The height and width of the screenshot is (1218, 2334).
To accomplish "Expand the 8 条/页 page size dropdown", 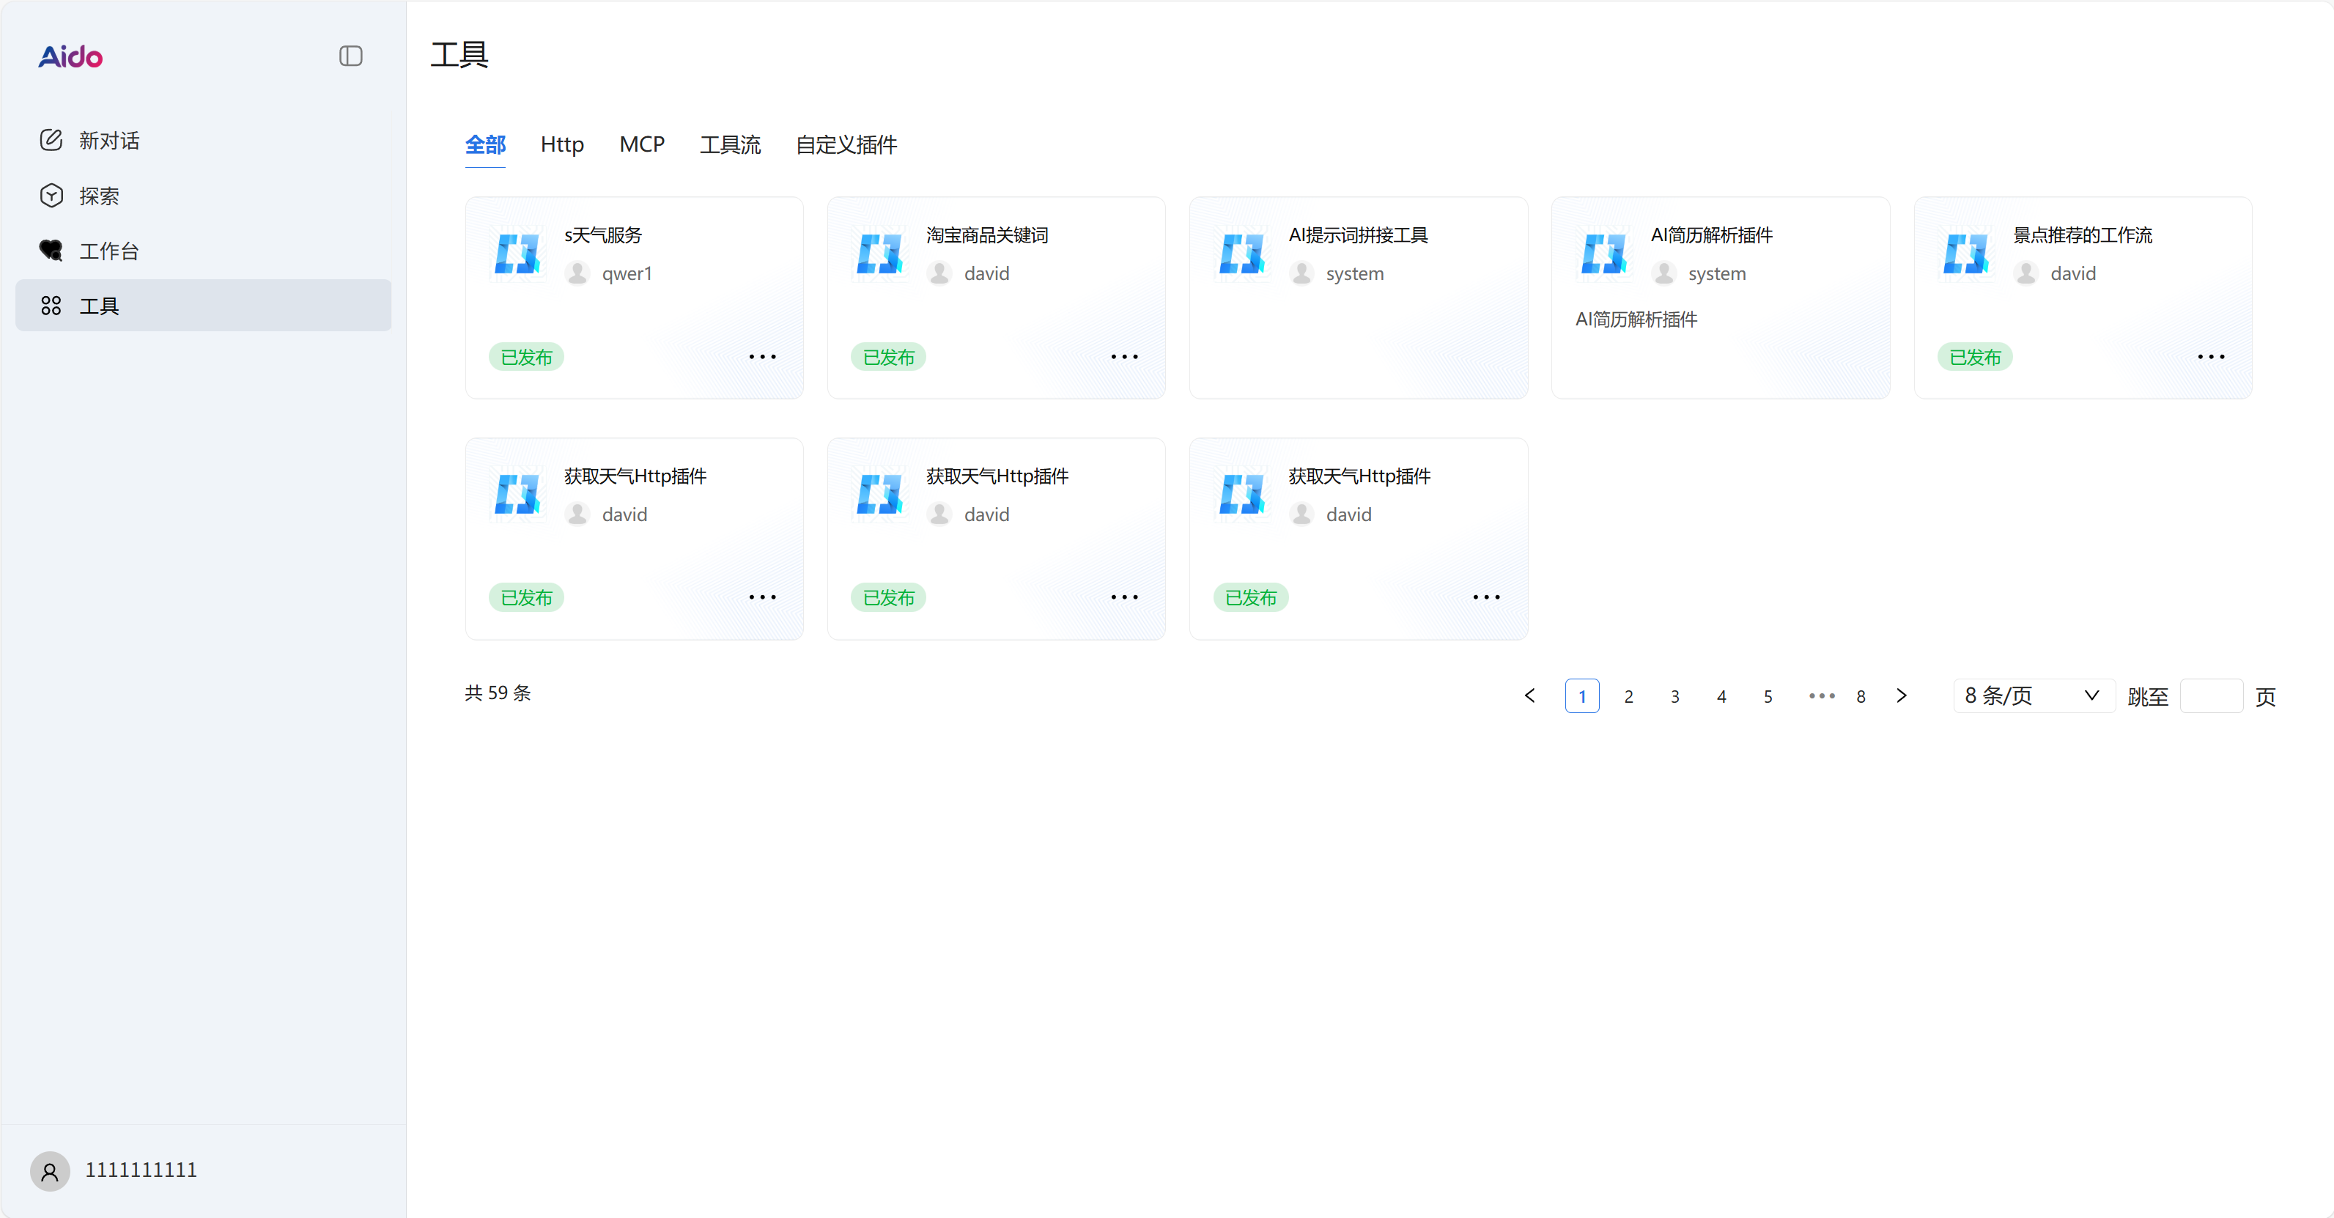I will pos(2032,696).
